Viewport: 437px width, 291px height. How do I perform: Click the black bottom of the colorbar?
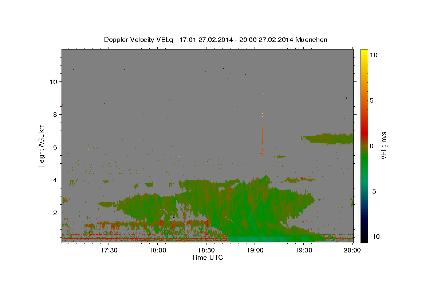coord(364,238)
